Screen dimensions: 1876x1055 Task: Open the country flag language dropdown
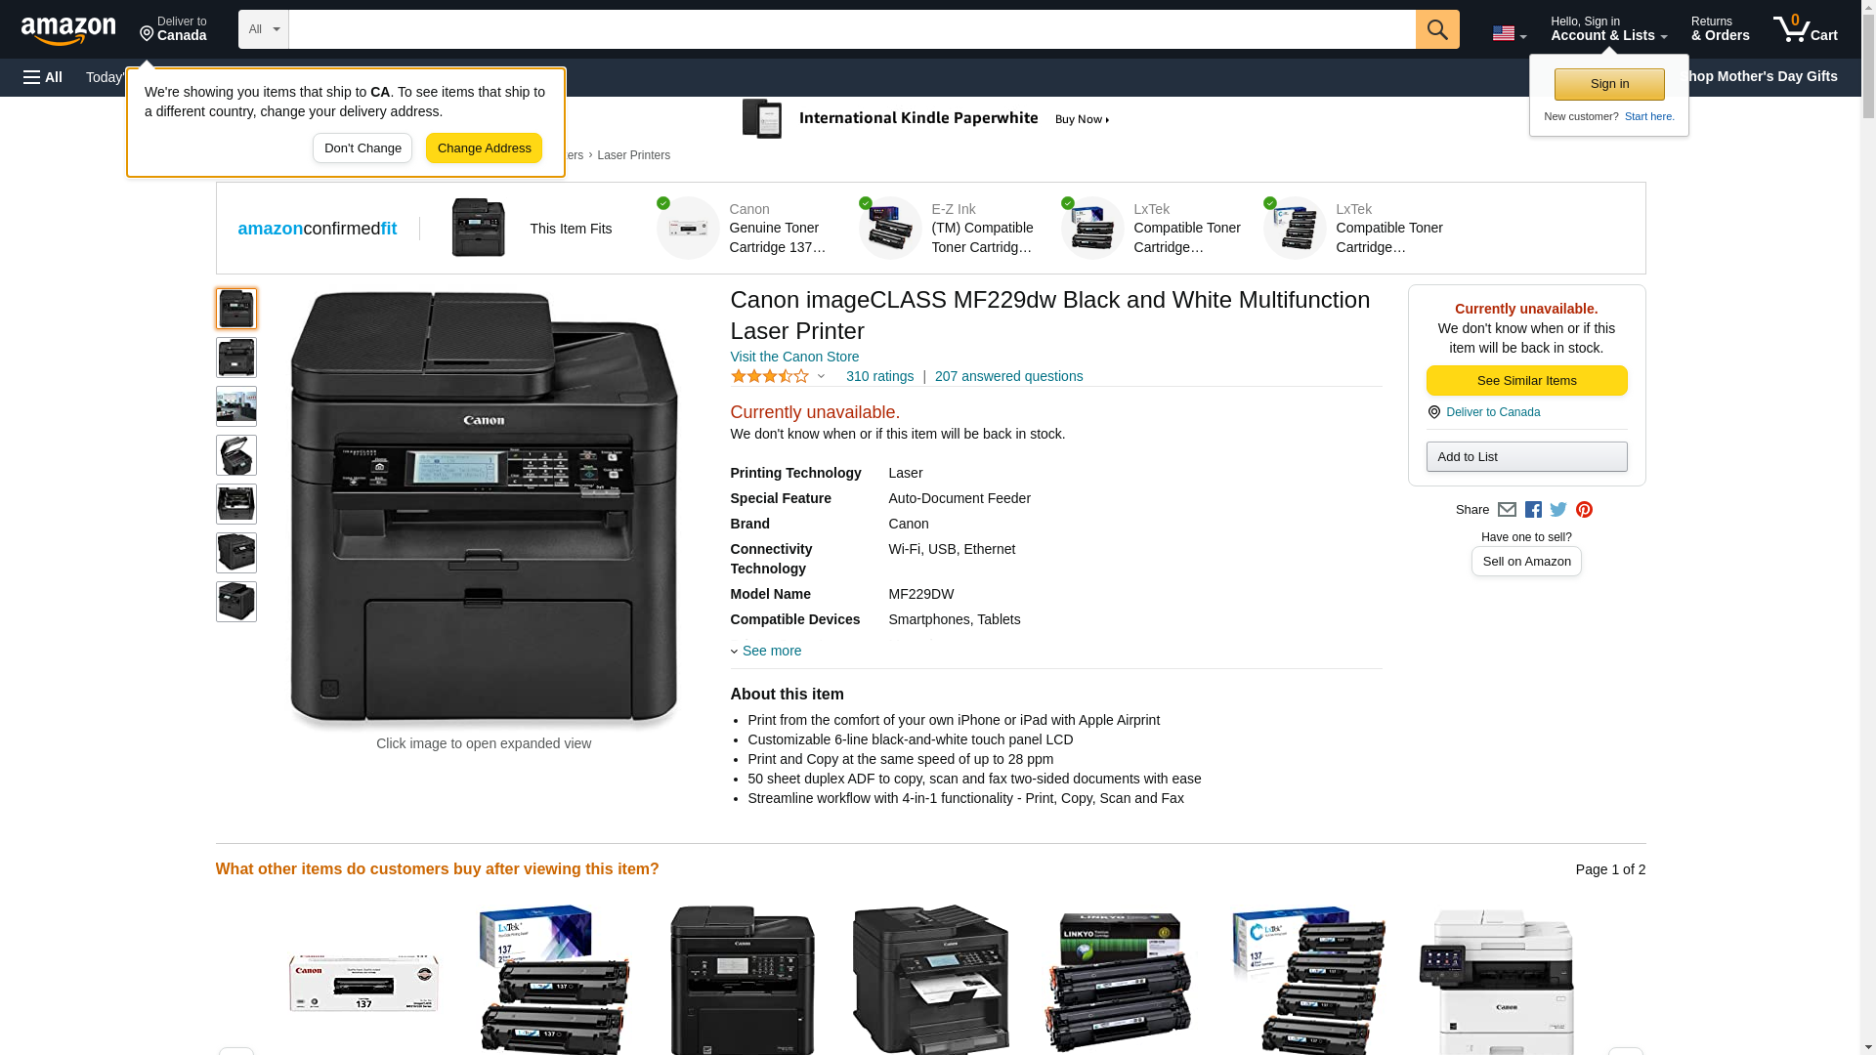point(1509,34)
